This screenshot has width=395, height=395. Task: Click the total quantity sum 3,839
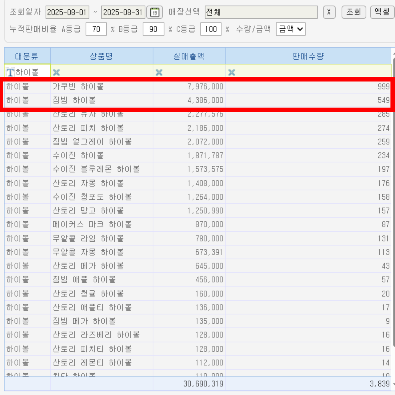point(380,384)
